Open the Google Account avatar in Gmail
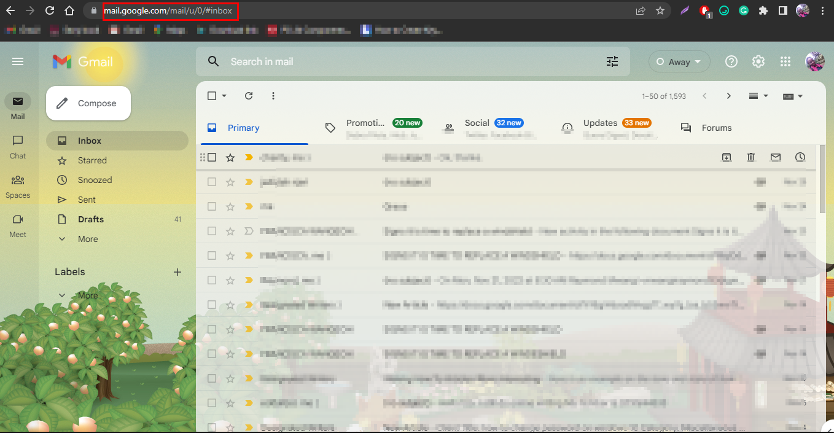The width and height of the screenshot is (834, 433). coord(815,61)
